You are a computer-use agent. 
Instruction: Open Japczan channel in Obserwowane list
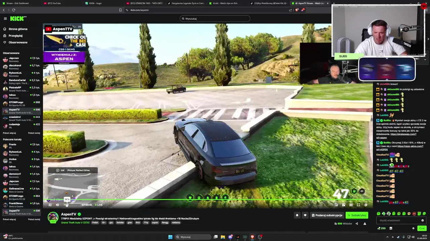click(x=21, y=60)
